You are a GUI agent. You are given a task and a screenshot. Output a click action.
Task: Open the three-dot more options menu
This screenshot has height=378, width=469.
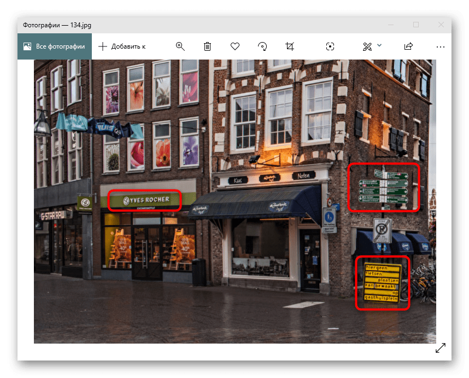tap(441, 47)
